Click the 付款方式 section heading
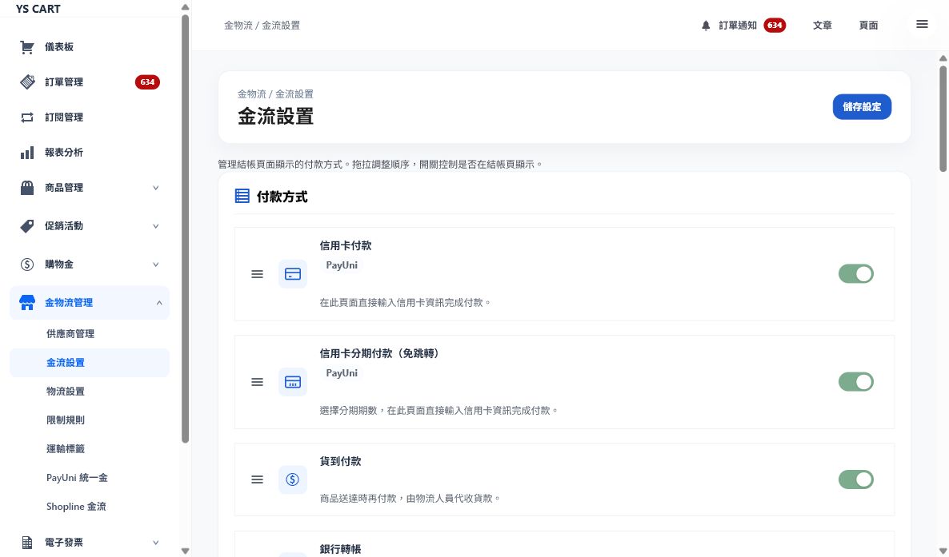This screenshot has width=949, height=557. (282, 197)
